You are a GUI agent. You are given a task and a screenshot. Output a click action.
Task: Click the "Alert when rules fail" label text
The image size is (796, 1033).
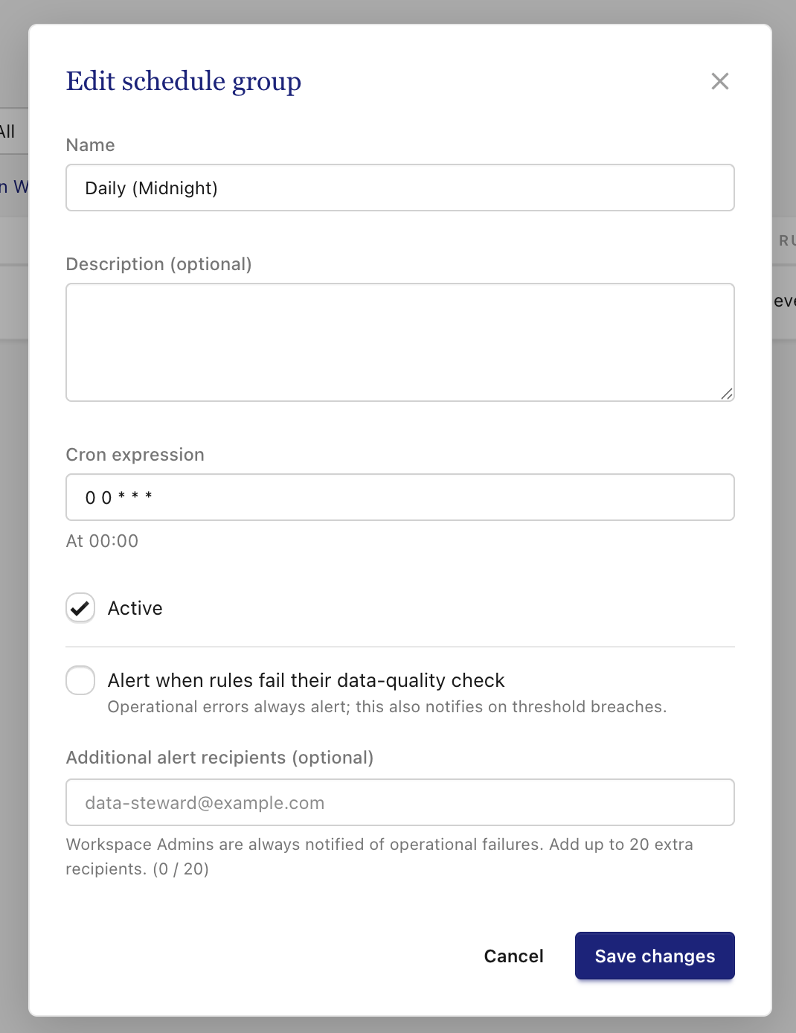(x=306, y=680)
